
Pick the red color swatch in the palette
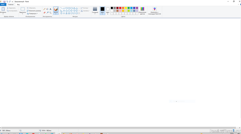click(120, 8)
